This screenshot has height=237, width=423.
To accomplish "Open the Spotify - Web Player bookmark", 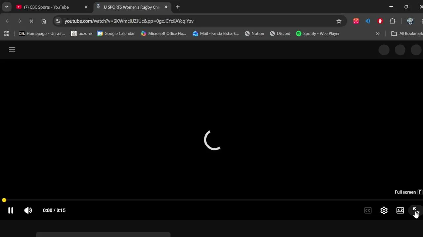I will coord(318,33).
